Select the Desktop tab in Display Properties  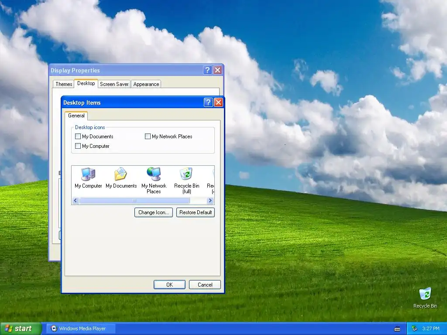point(86,83)
